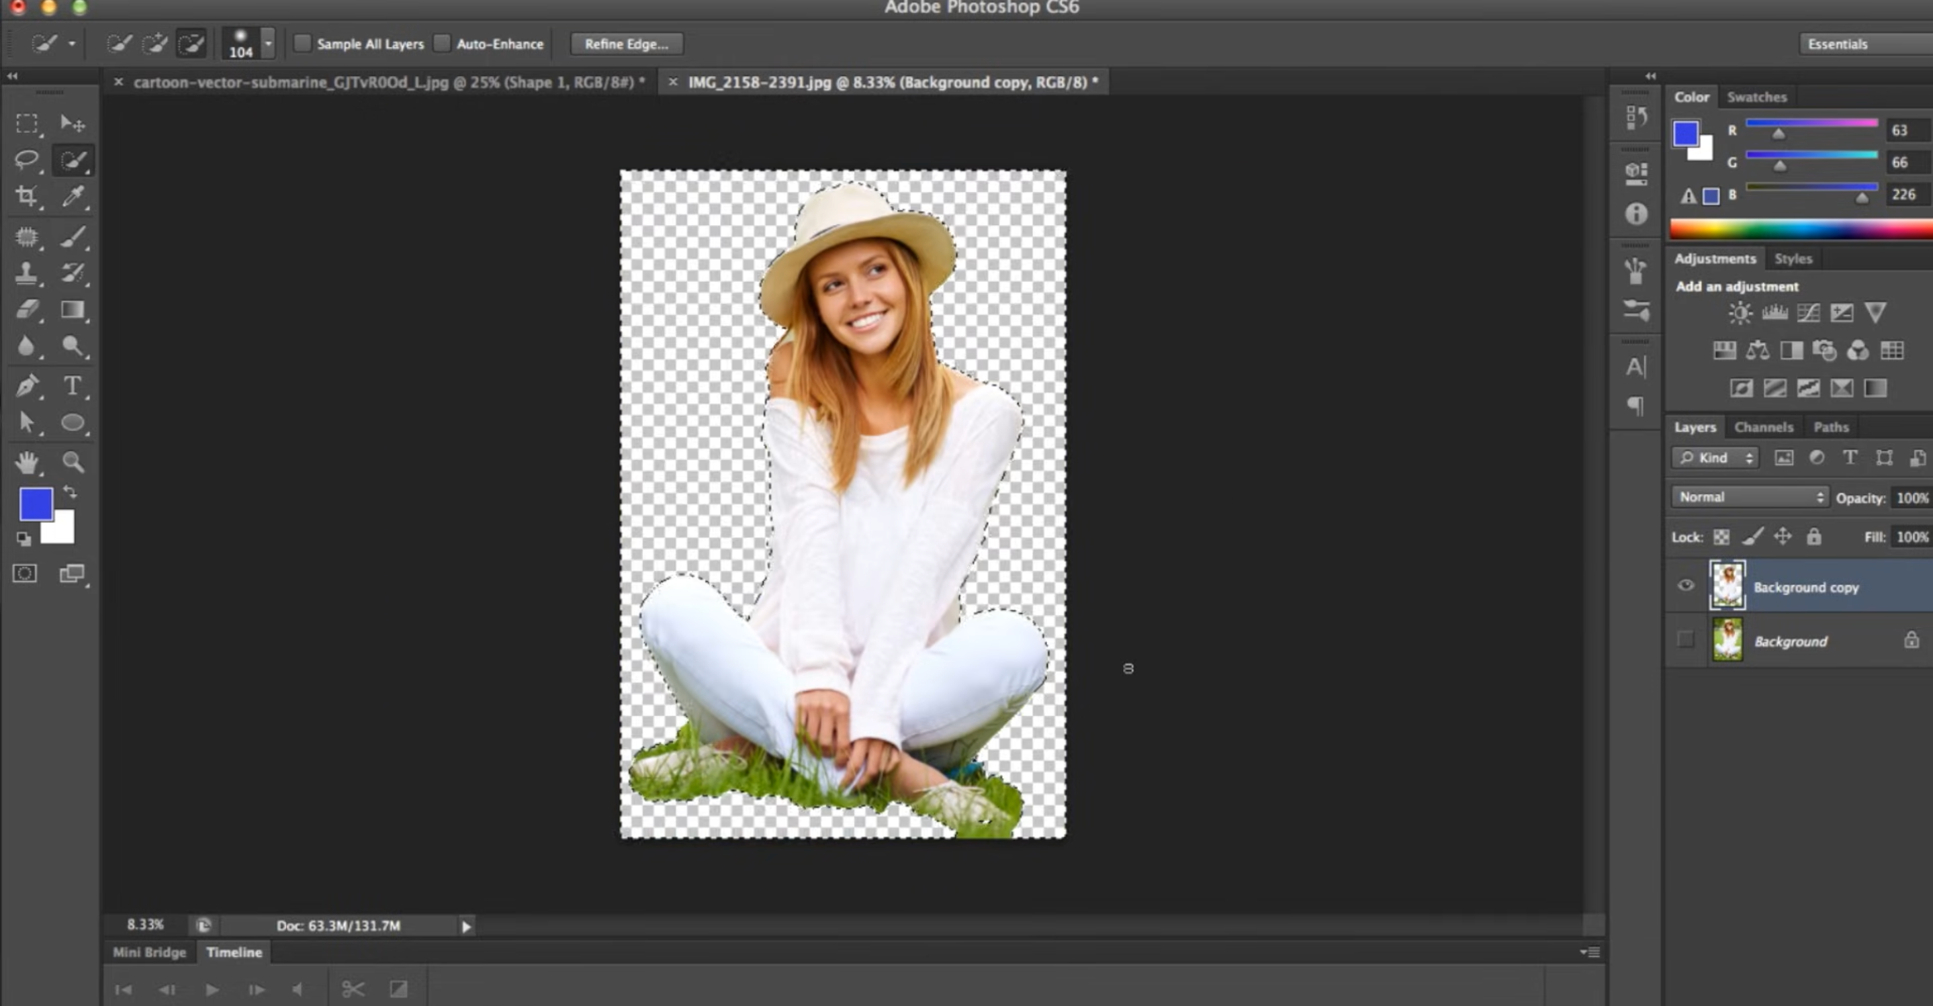Viewport: 1933px width, 1006px height.
Task: Select the Hand tool
Action: click(27, 462)
